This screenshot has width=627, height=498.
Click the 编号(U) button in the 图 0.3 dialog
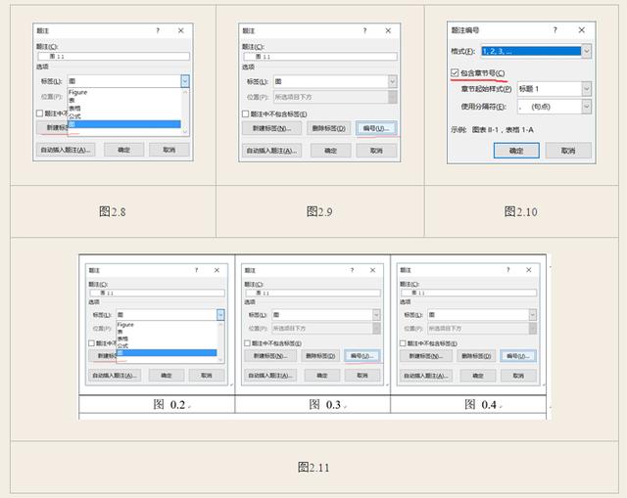[x=362, y=355]
